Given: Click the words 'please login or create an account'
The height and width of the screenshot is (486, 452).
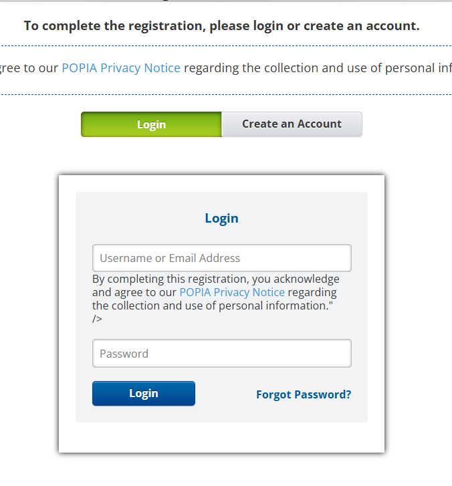Looking at the screenshot, I should coord(314,26).
